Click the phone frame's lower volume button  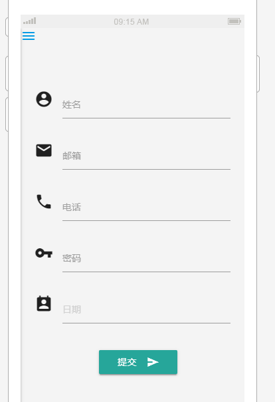(x=7, y=114)
